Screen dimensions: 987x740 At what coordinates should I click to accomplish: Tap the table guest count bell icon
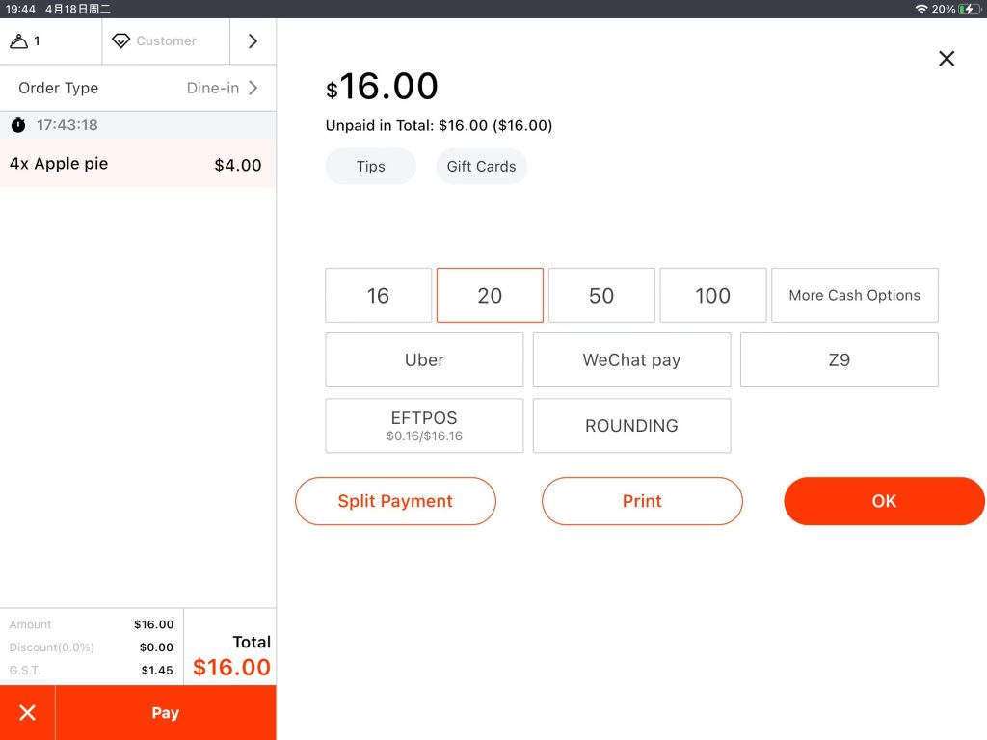coord(19,41)
